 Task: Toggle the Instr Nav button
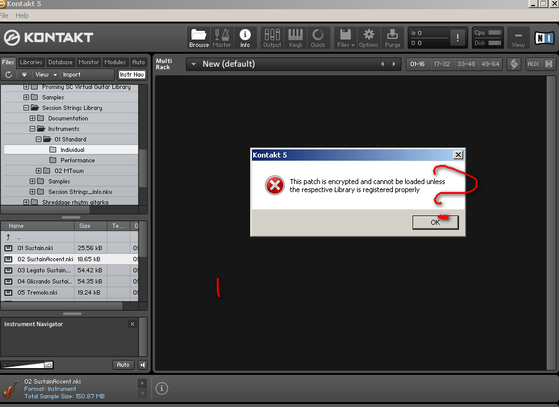click(132, 75)
